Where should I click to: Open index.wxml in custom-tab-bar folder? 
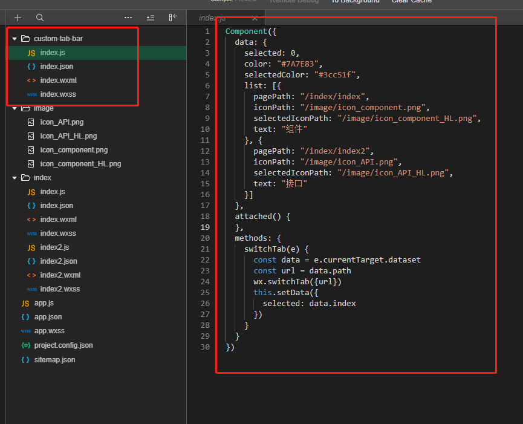click(x=59, y=80)
